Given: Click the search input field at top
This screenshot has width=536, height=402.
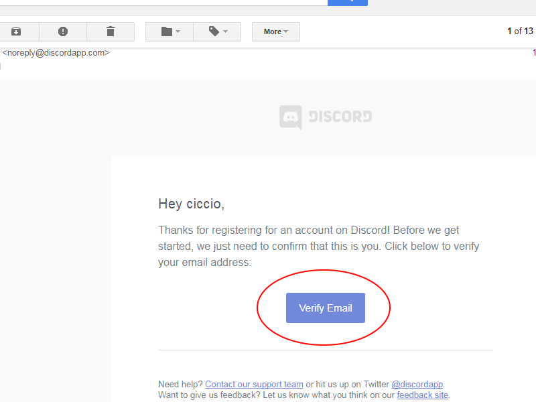Looking at the screenshot, I should point(163,3).
